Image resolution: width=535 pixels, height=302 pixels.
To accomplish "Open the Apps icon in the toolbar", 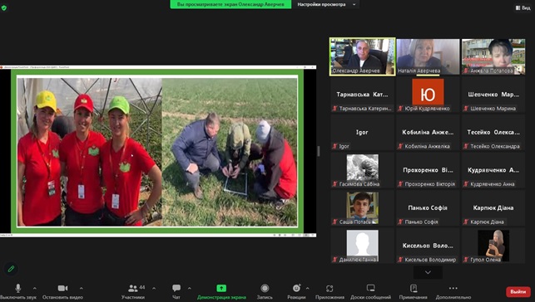I will (x=329, y=289).
